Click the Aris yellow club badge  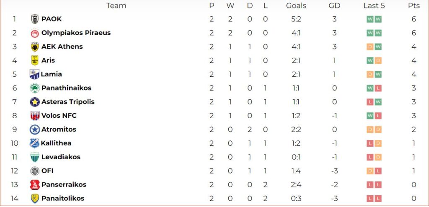[35, 60]
